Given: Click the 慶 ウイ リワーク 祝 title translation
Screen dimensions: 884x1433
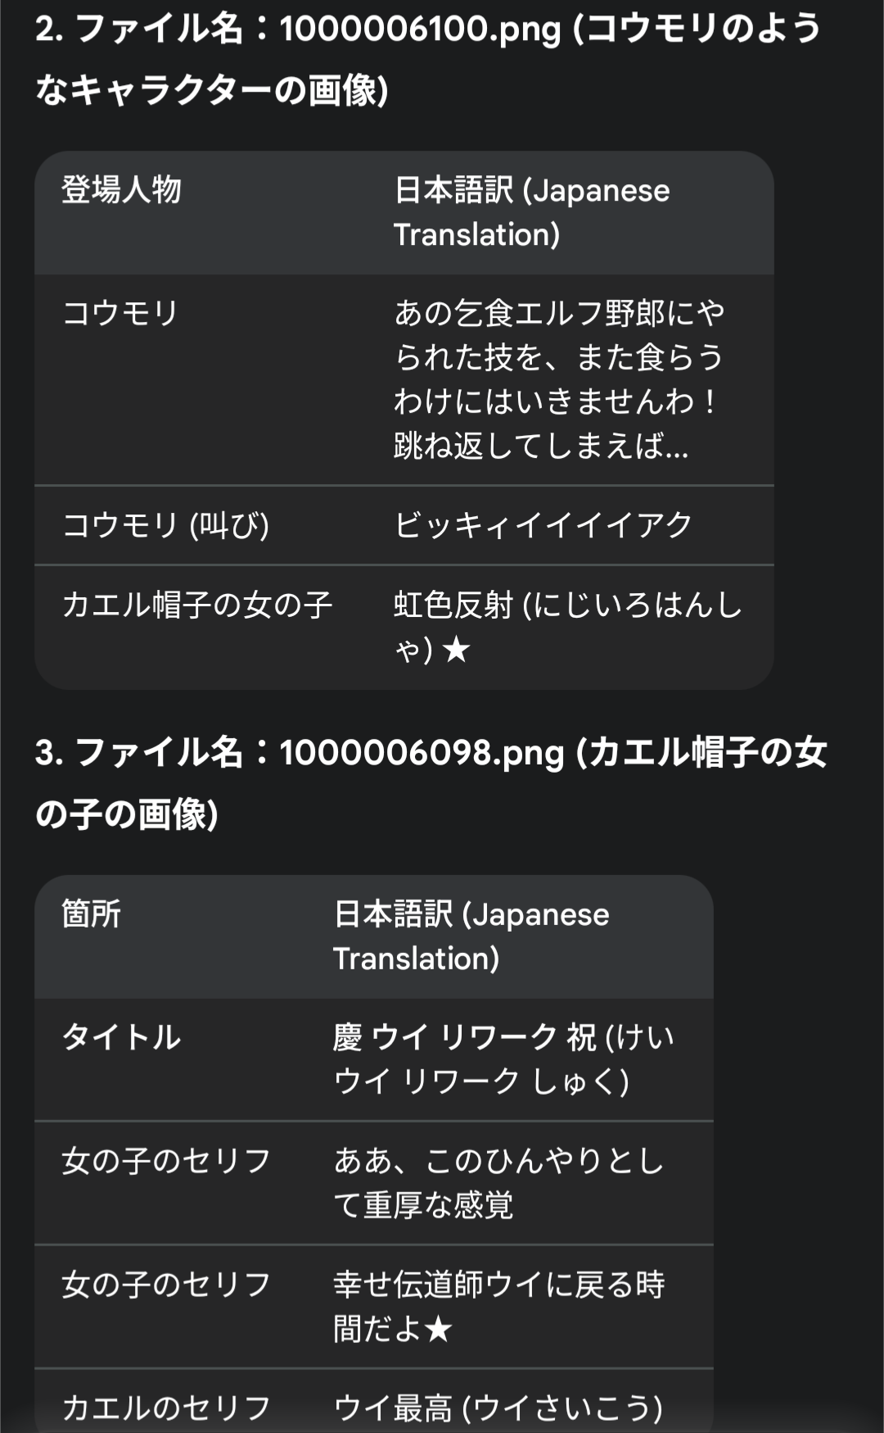Looking at the screenshot, I should coord(503,1059).
